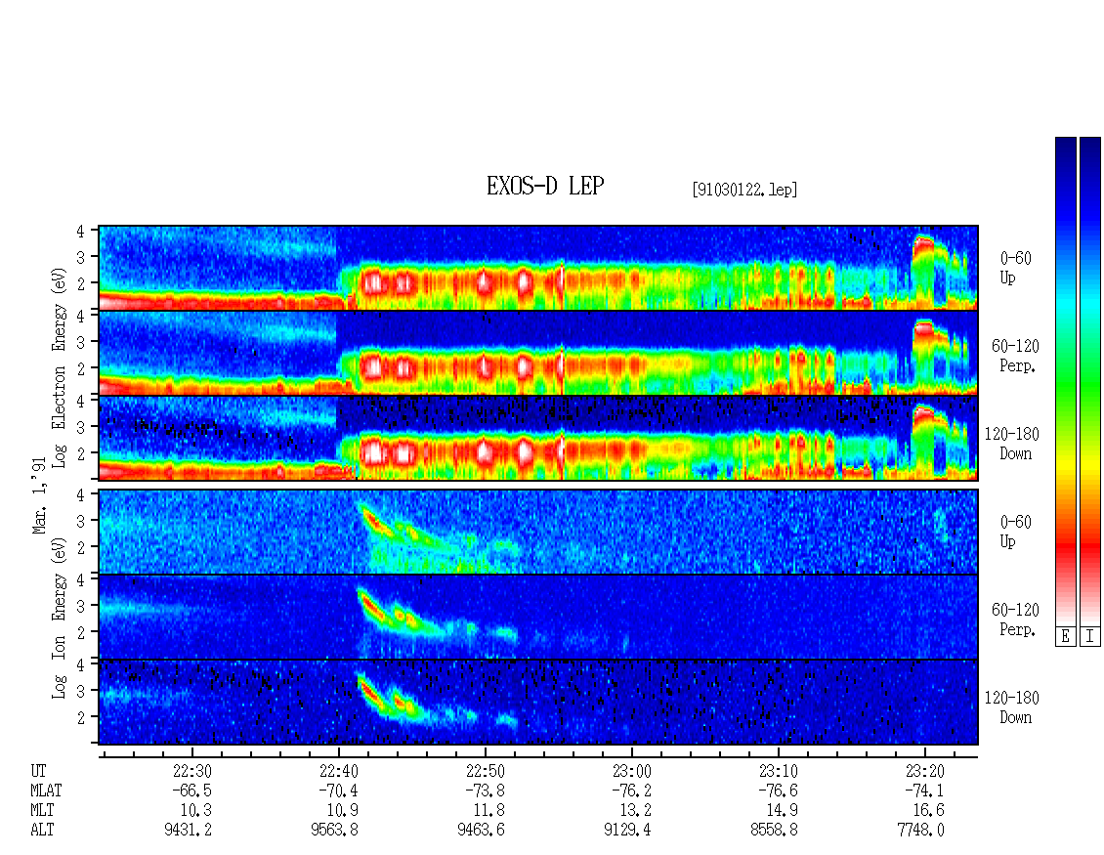Click the ALT value 9463.6

click(x=481, y=831)
